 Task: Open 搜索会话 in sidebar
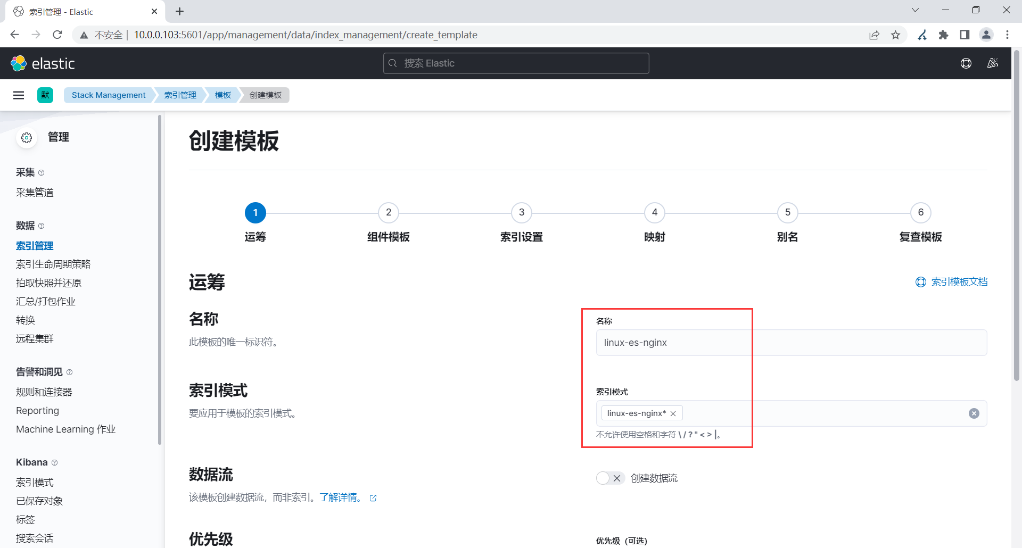[x=35, y=538]
